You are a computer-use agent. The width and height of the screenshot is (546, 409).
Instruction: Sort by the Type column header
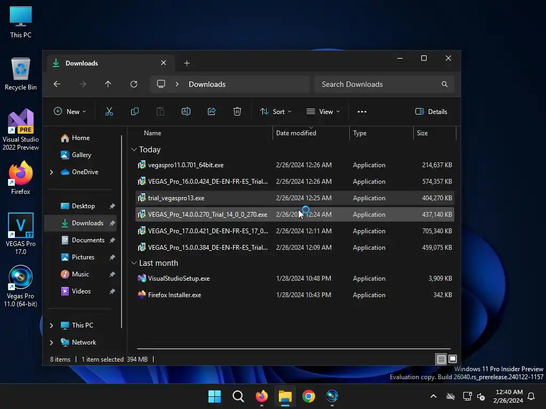(381, 133)
